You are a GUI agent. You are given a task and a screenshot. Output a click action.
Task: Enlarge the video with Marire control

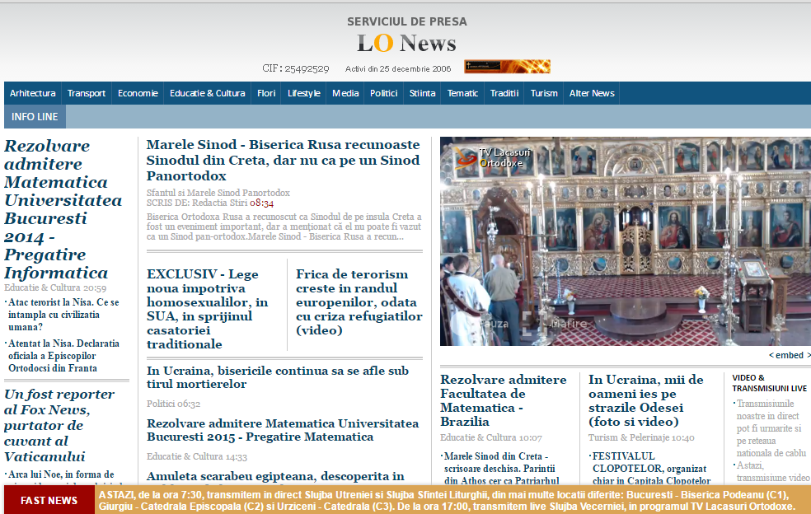(555, 324)
